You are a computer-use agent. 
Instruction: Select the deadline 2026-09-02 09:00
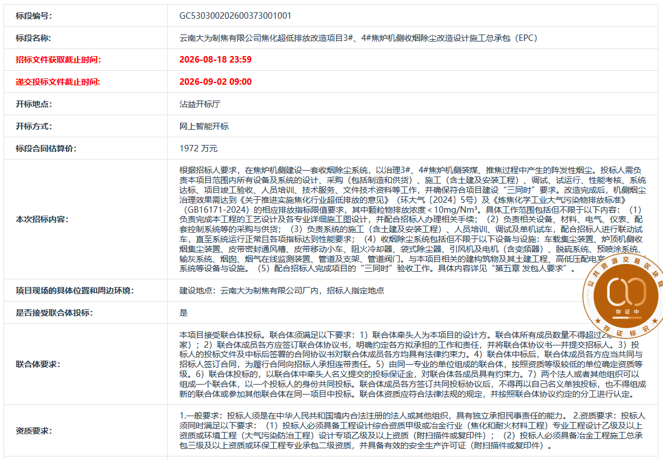[x=215, y=82]
